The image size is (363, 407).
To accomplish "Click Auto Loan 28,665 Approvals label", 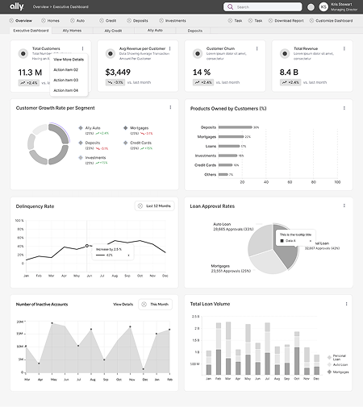I will click(233, 226).
